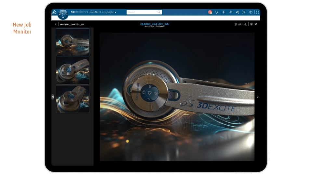The width and height of the screenshot is (312, 175).
Task: Open the notifications tag icon
Action: coord(217,12)
